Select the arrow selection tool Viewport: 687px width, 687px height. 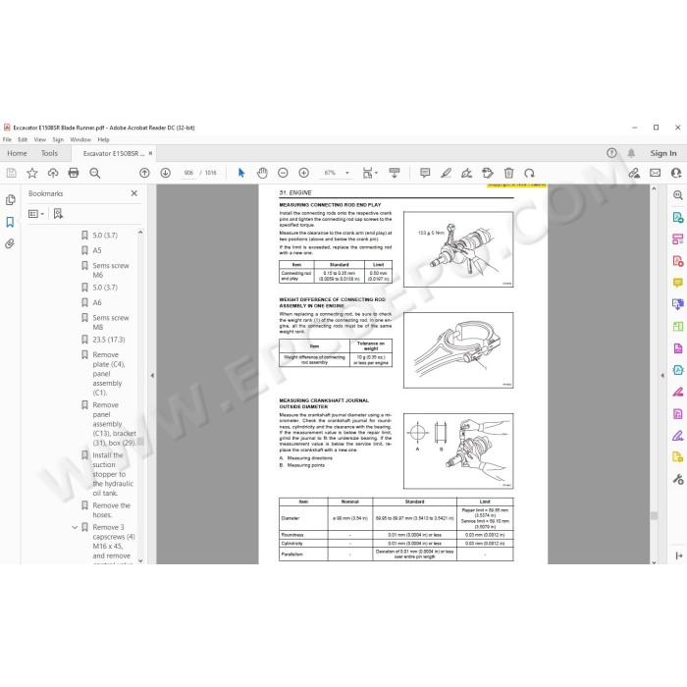click(241, 173)
